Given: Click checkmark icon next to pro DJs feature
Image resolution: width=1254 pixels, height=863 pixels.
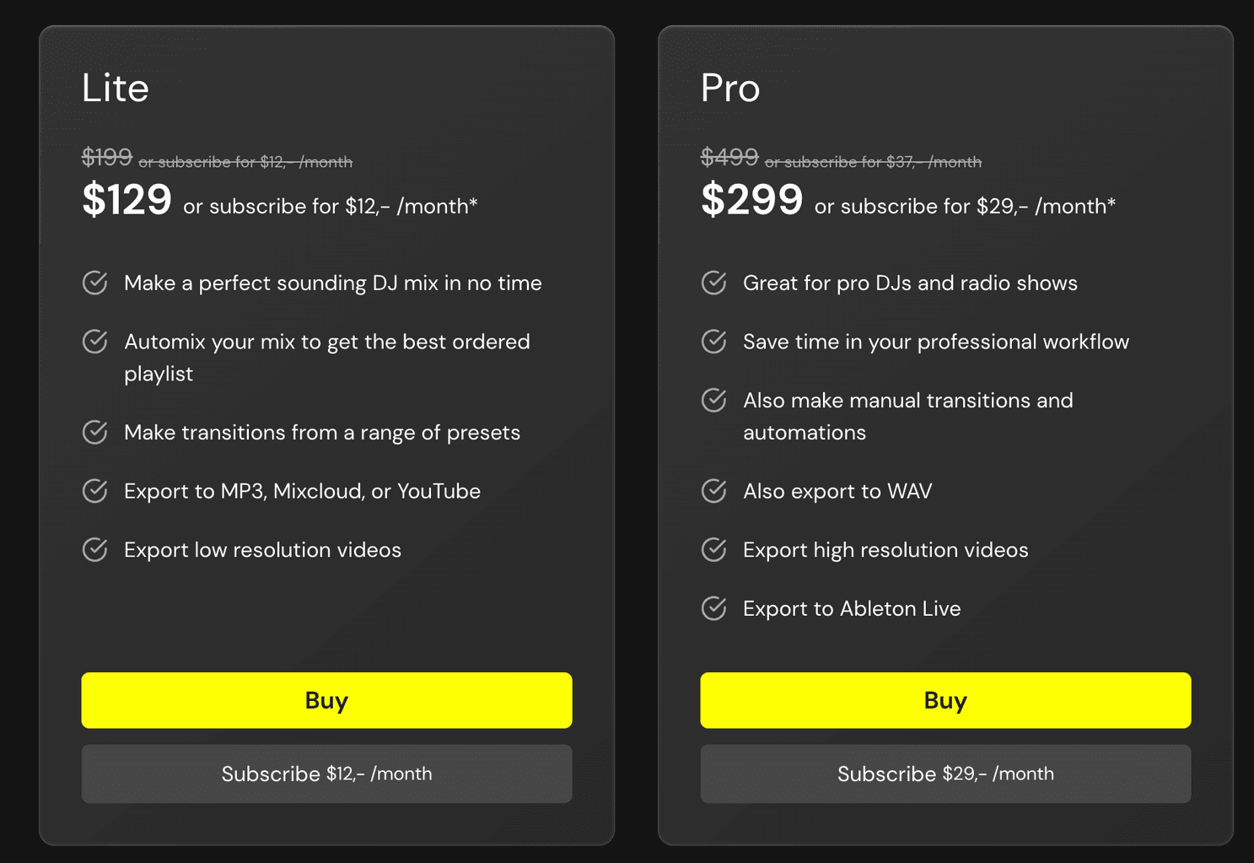Looking at the screenshot, I should pyautogui.click(x=713, y=283).
